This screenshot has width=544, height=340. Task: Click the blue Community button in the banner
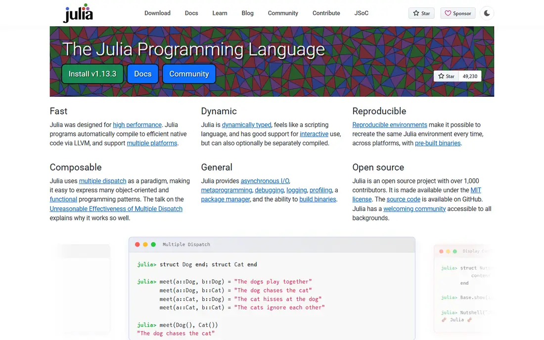[189, 74]
